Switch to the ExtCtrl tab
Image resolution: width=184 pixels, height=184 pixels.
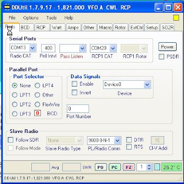137,28
